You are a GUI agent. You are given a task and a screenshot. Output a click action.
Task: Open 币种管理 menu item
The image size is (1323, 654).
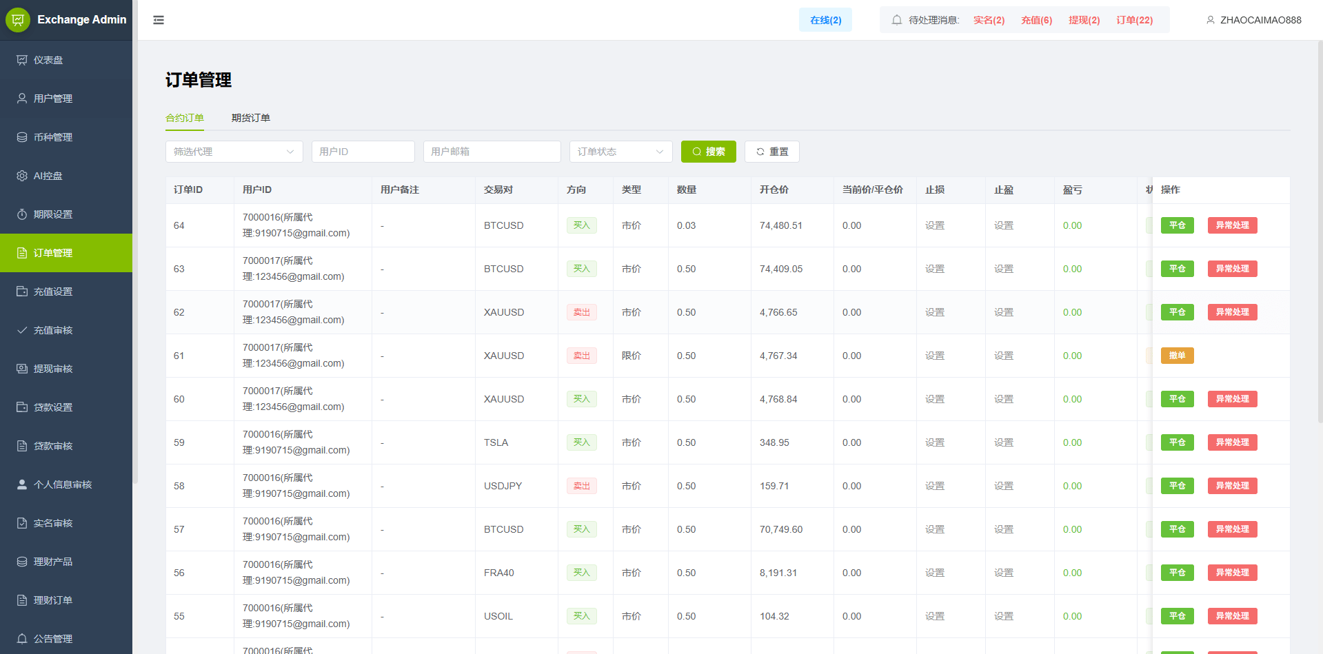[x=66, y=137]
